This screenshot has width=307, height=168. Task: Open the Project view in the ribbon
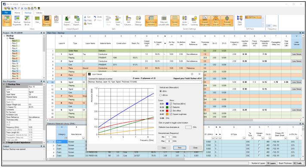click(7, 21)
